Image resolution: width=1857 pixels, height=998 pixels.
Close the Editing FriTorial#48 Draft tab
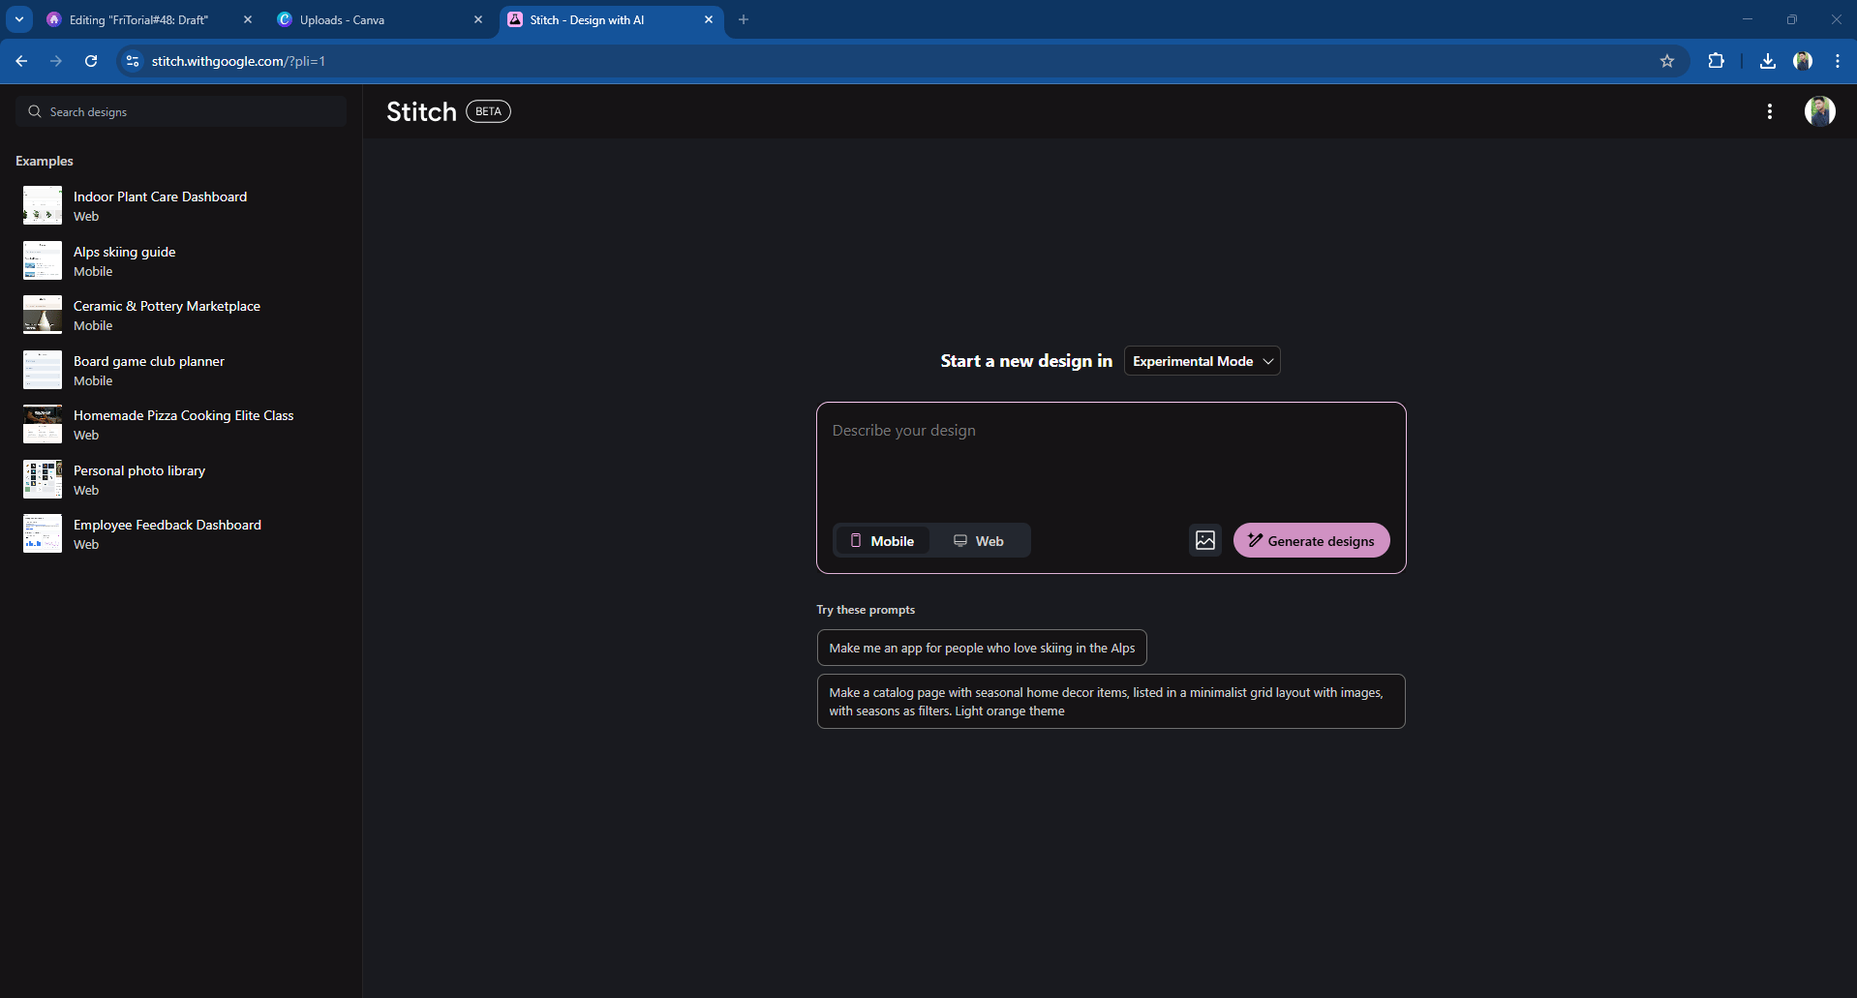pos(248,19)
